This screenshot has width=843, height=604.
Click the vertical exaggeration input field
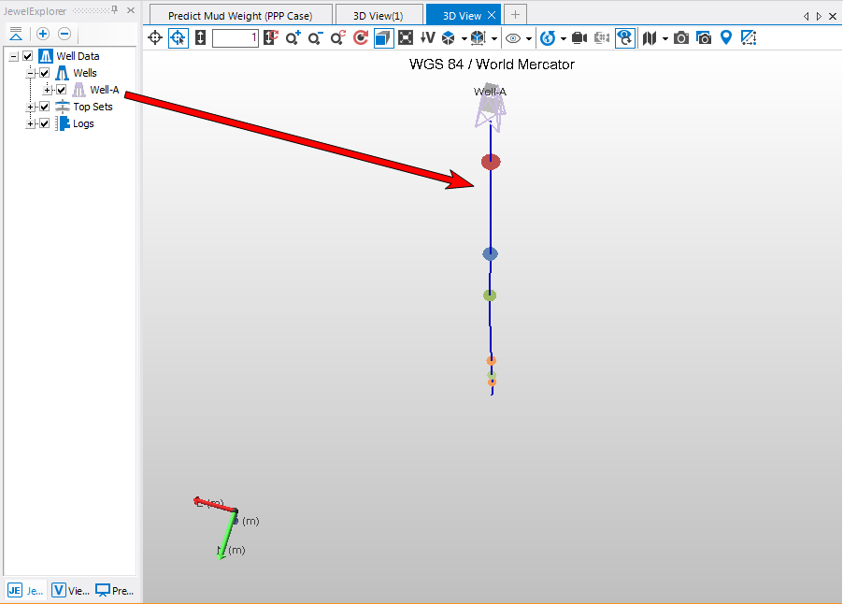coord(235,38)
